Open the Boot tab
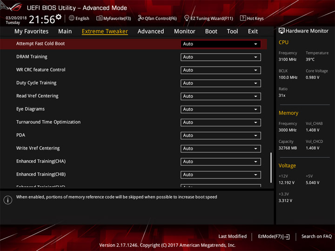The height and width of the screenshot is (251, 335). [211, 32]
